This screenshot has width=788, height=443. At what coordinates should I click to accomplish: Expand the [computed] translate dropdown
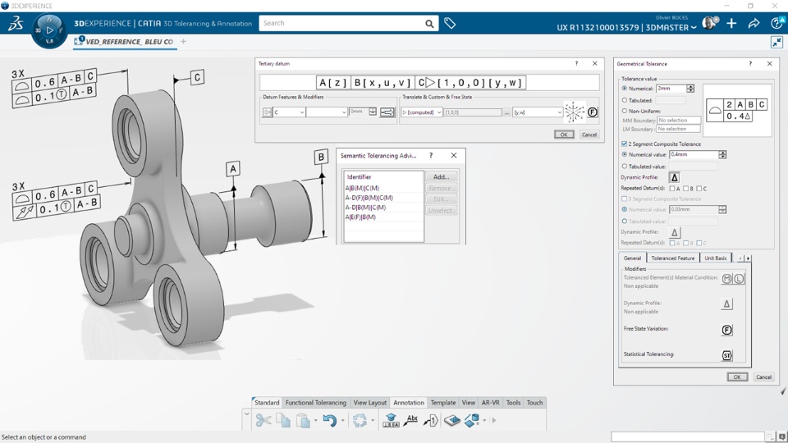point(438,112)
